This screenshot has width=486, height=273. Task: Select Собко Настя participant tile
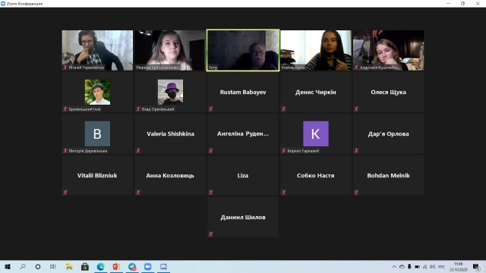(x=316, y=175)
